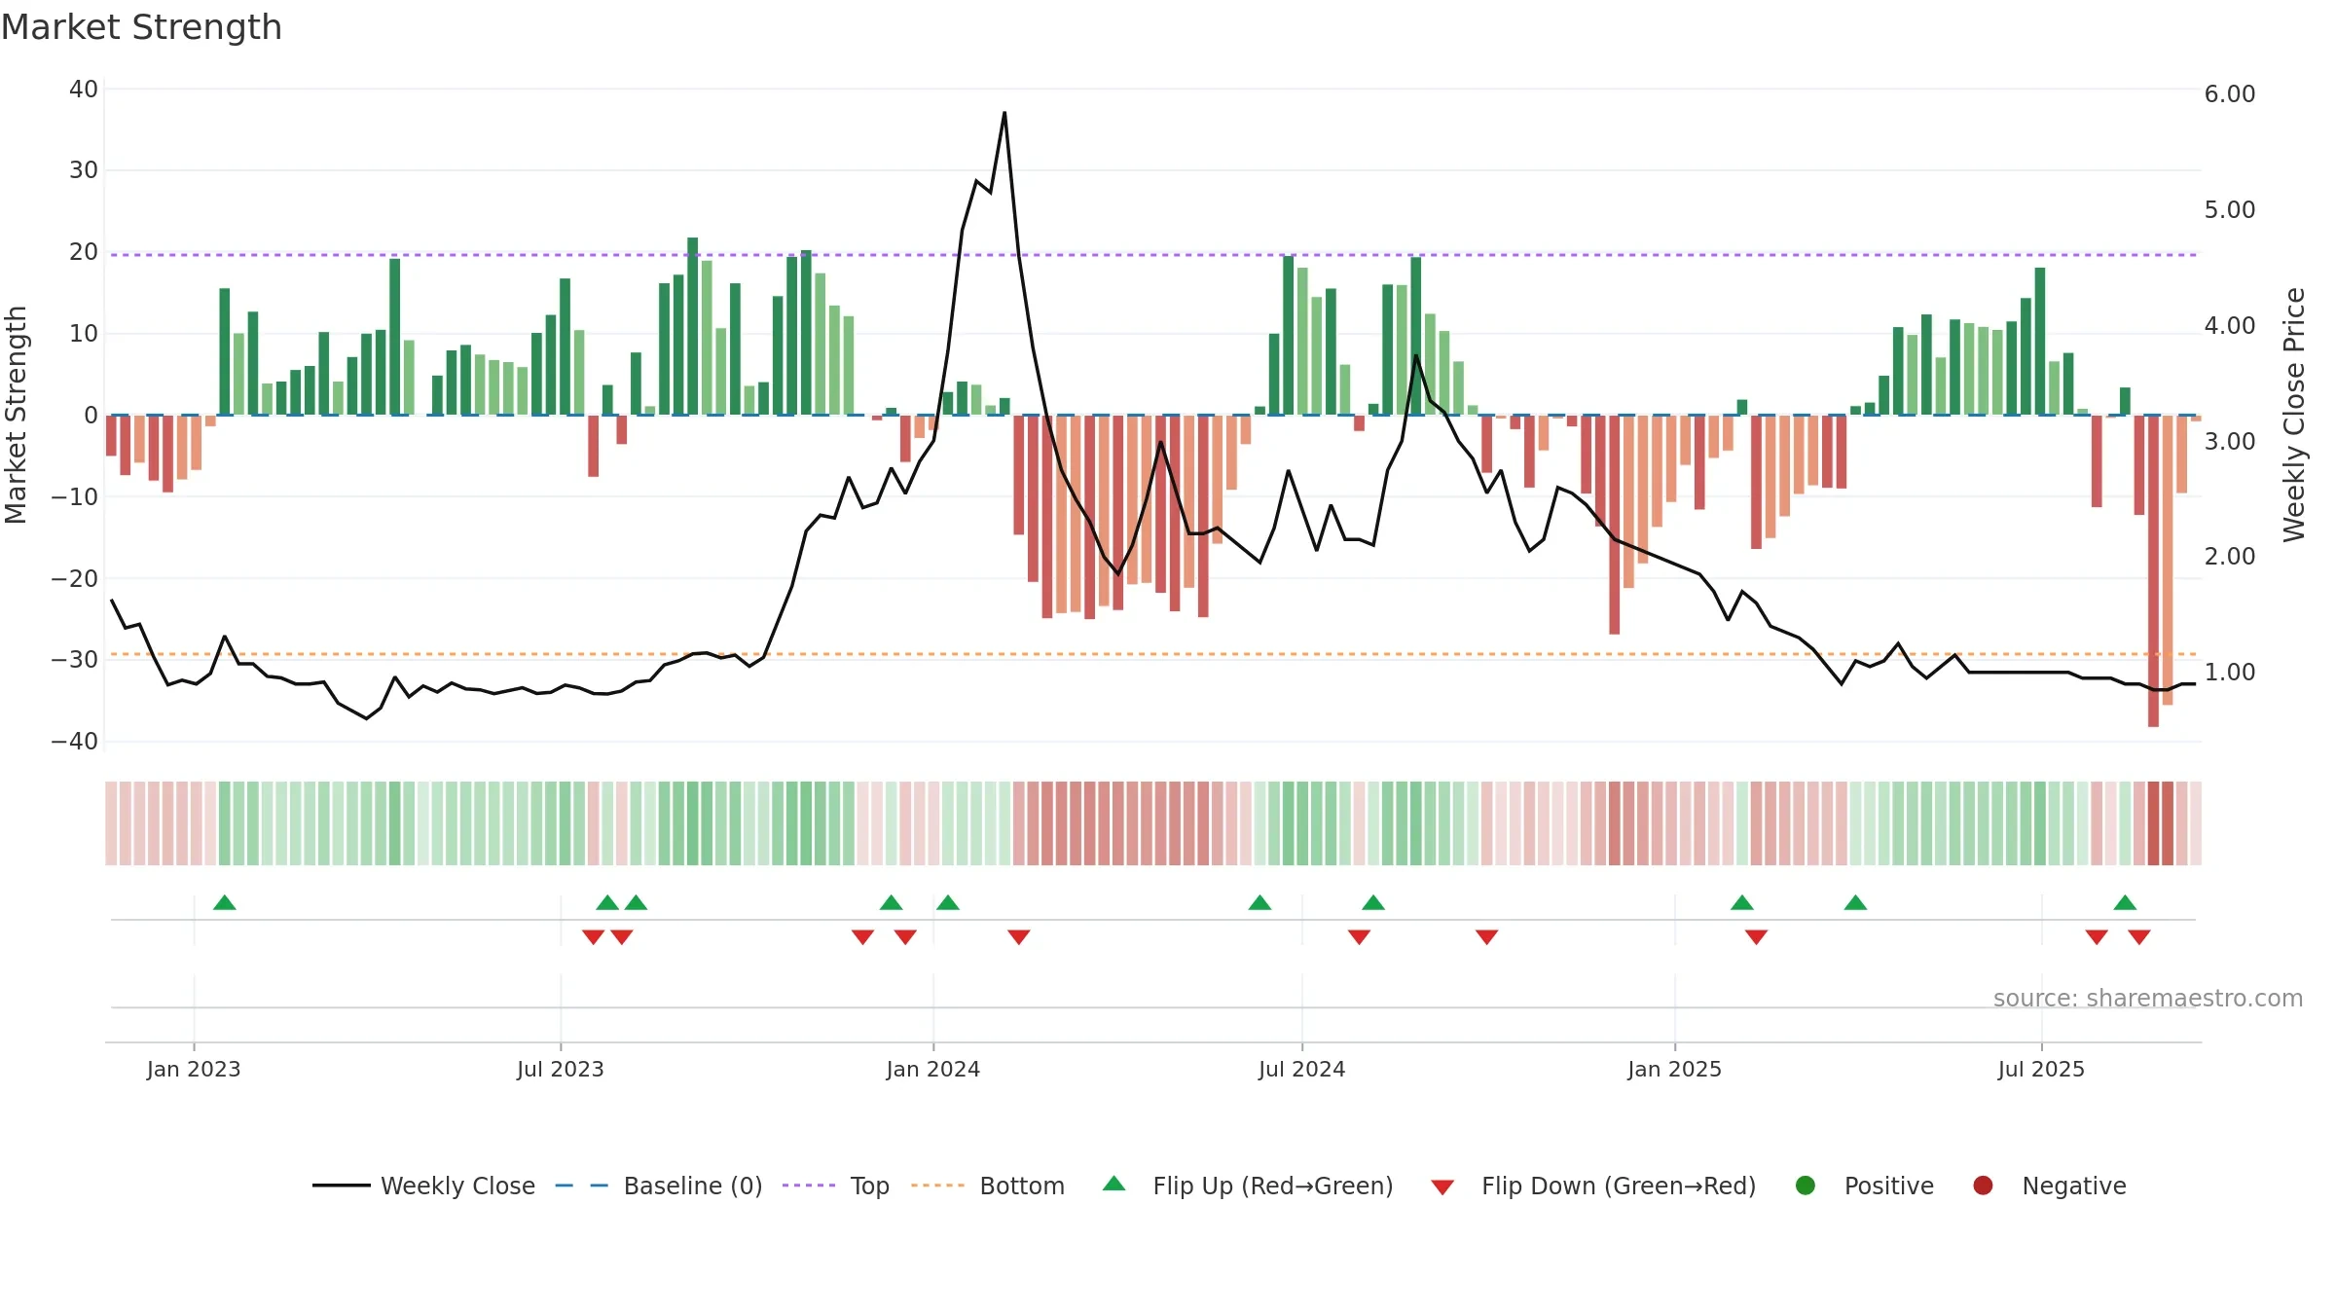Click the 1.00 right-axis price label
2336x1314 pixels.
click(2230, 673)
